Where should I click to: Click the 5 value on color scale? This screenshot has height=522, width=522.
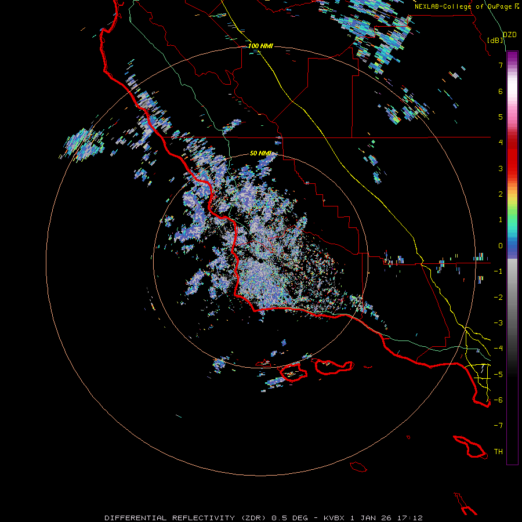(501, 117)
